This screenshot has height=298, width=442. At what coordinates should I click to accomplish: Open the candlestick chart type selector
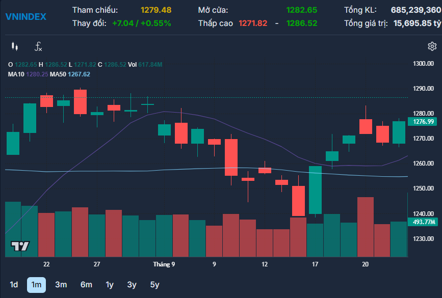tap(14, 47)
